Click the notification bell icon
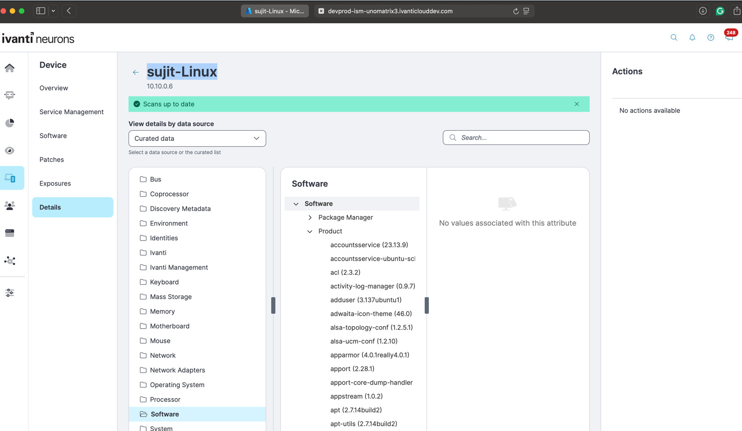 pos(692,38)
